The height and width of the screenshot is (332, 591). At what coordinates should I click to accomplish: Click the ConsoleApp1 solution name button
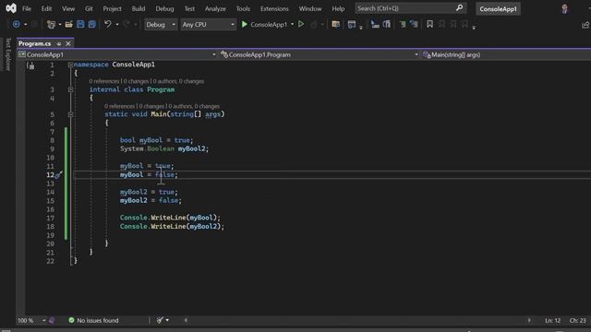tap(498, 8)
